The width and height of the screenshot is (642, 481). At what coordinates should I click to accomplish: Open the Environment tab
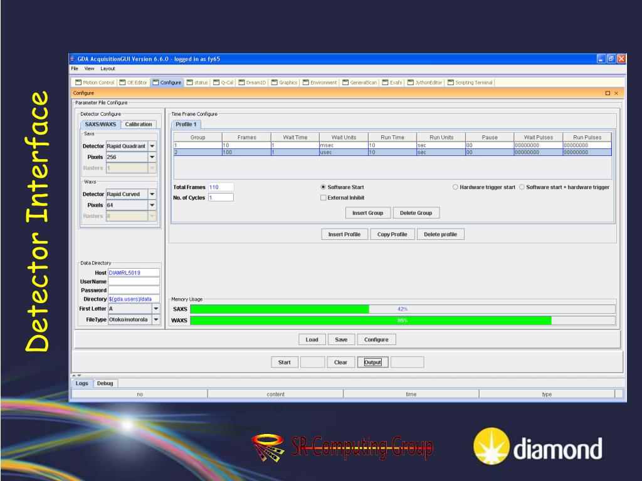320,83
